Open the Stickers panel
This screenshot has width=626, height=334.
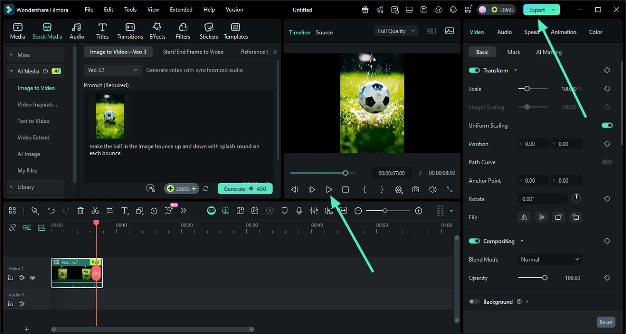[209, 31]
